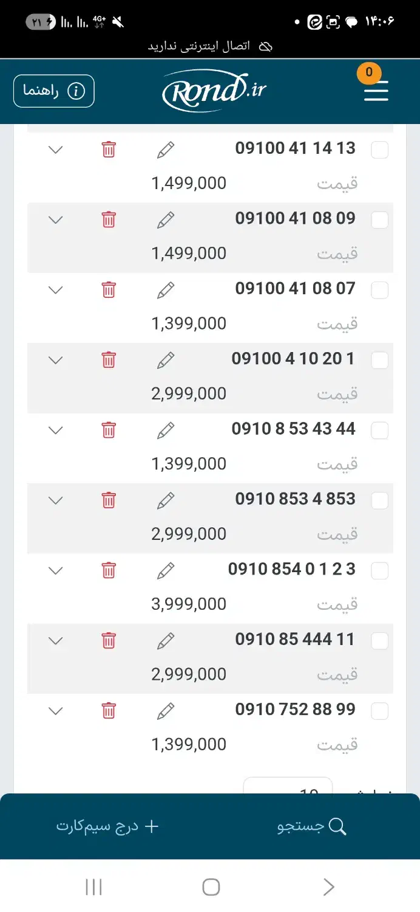The image size is (420, 912).
Task: Tick the 0910 85 444 11 checkbox
Action: click(x=379, y=641)
